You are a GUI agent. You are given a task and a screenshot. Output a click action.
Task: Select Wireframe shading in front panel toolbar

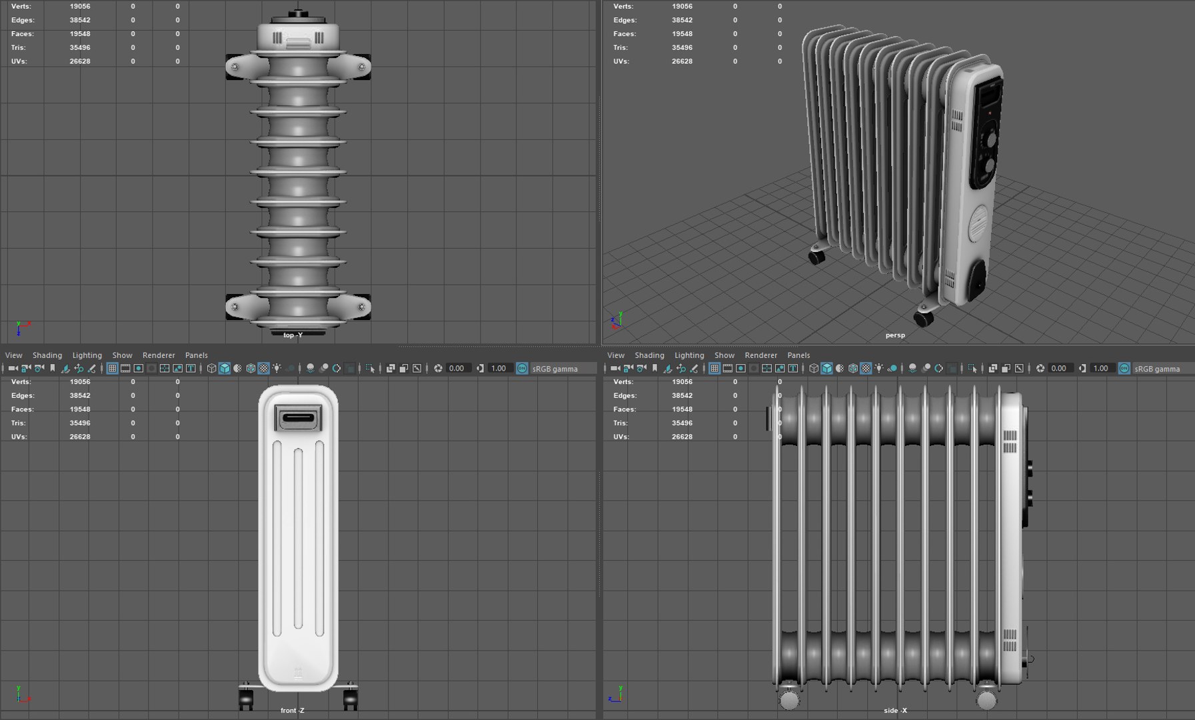coord(211,368)
